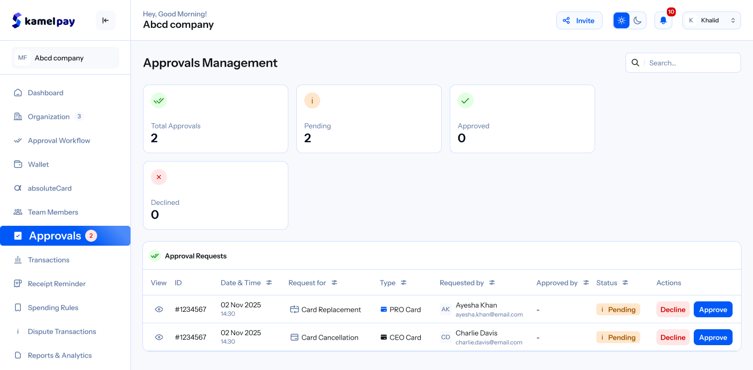Click the filter icon beside Status column
The width and height of the screenshot is (753, 370).
625,282
